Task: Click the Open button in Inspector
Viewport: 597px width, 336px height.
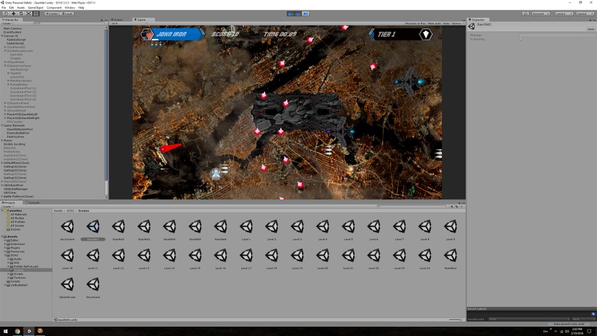Action: 591,27
